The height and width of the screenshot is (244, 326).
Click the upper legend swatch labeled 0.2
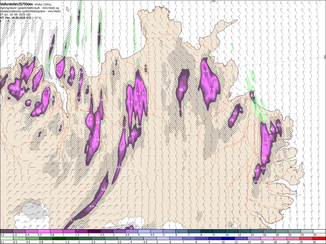tap(7, 231)
